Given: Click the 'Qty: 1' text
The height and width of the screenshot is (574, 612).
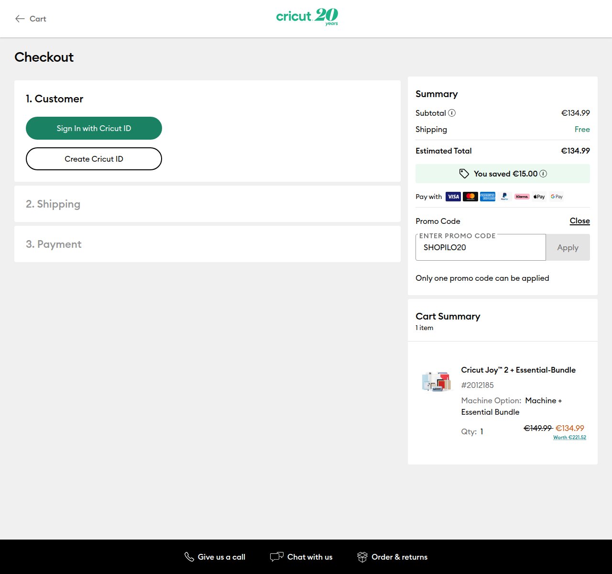Looking at the screenshot, I should (472, 431).
